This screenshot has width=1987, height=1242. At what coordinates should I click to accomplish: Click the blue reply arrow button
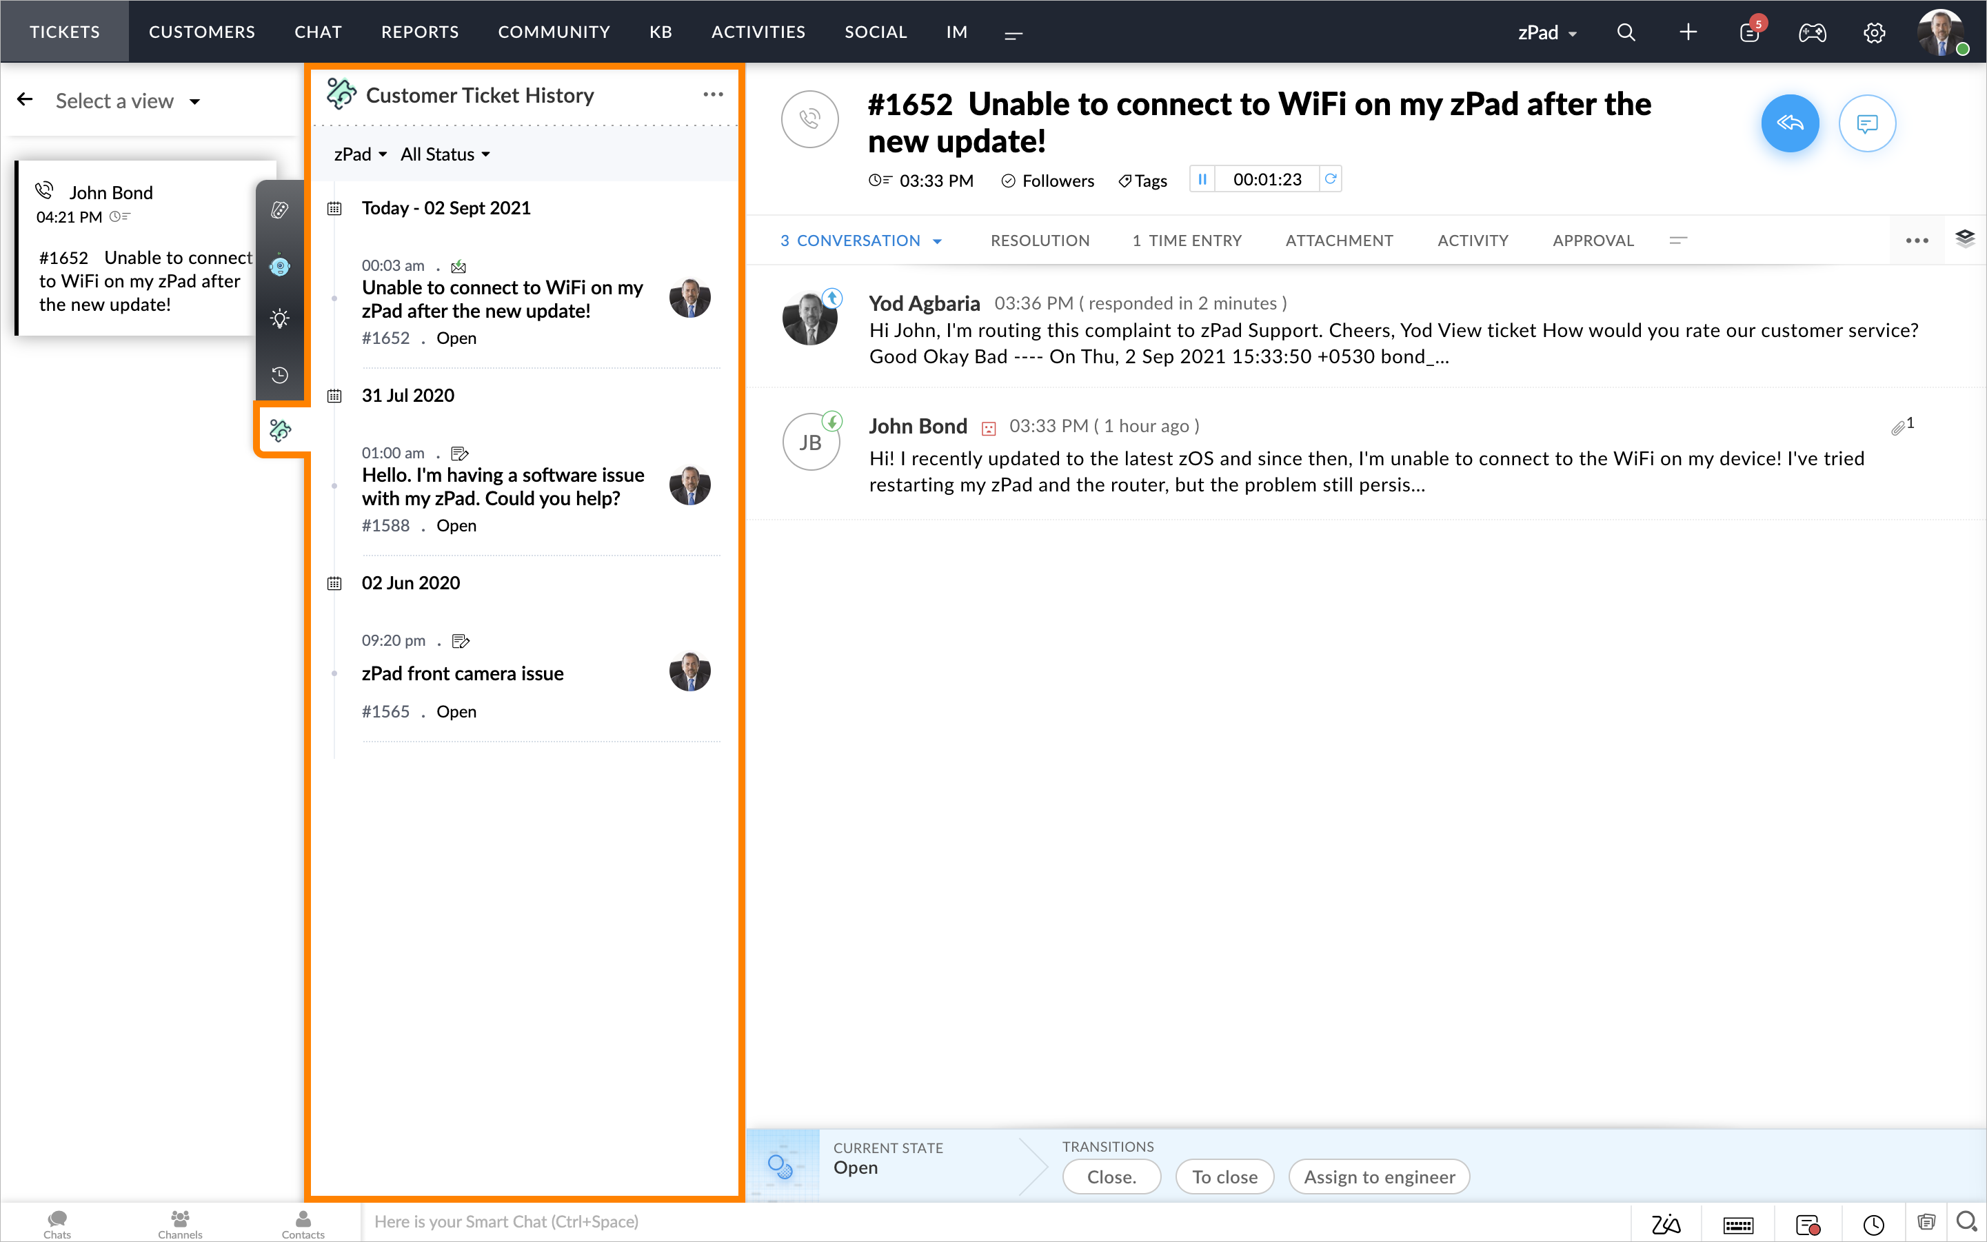point(1789,123)
